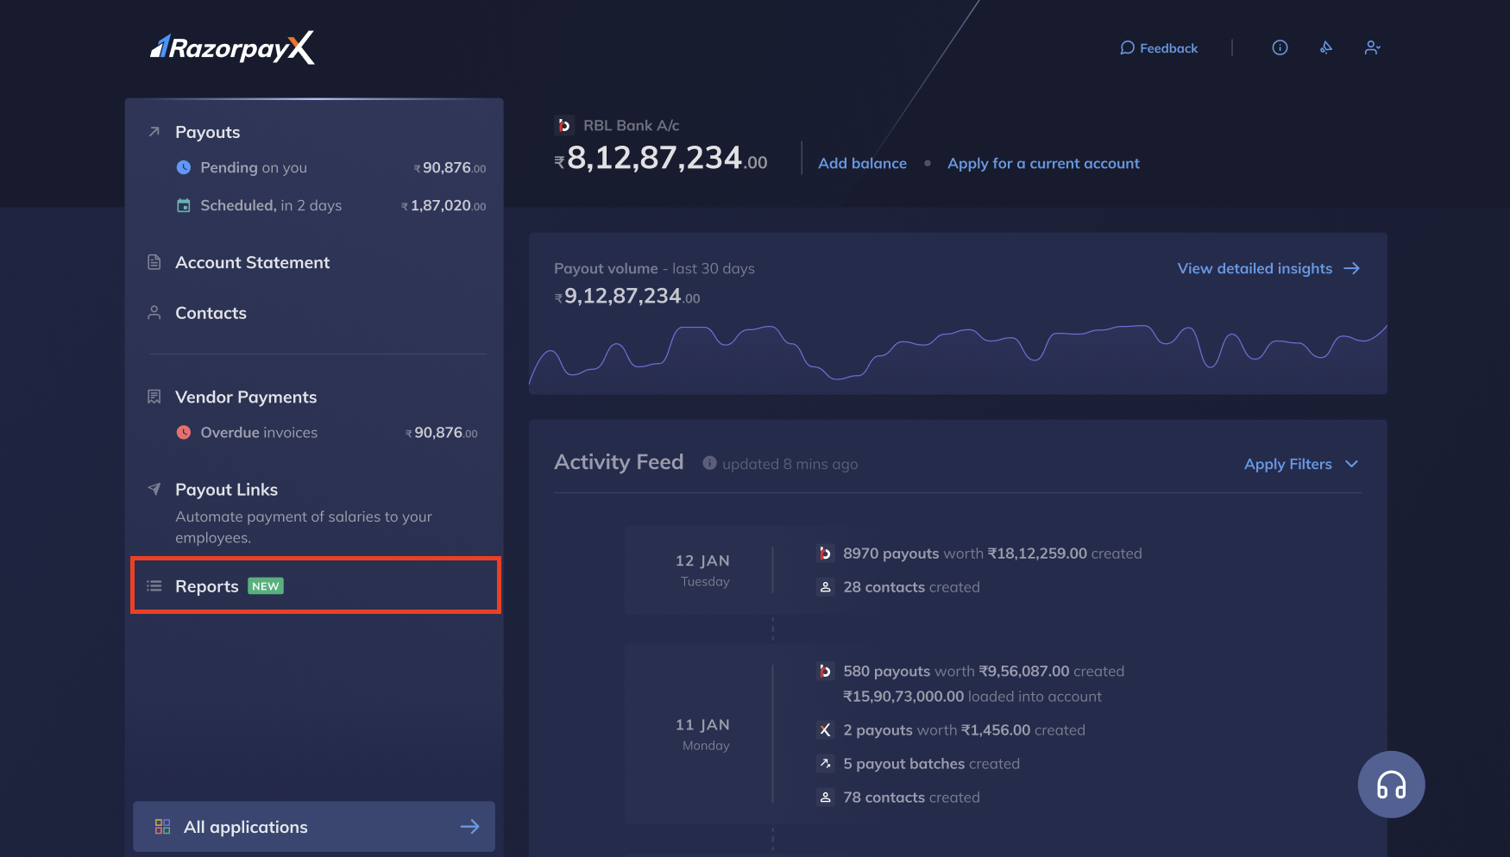Open Contacts in the sidebar
This screenshot has width=1510, height=857.
pos(211,313)
